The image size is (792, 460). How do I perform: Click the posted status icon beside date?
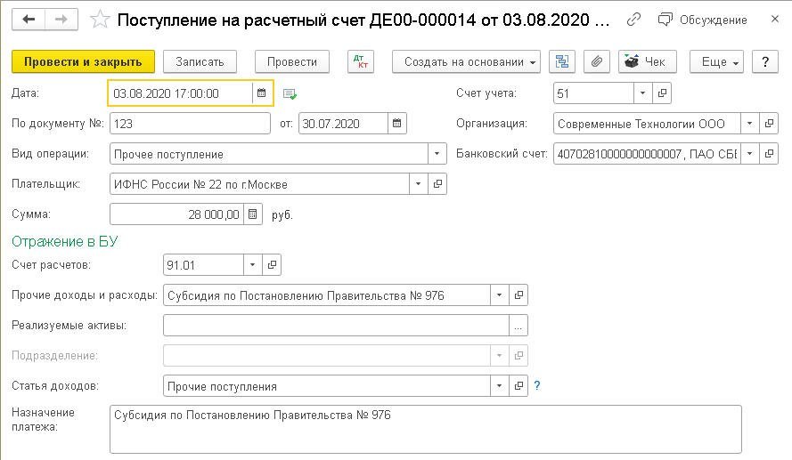290,93
